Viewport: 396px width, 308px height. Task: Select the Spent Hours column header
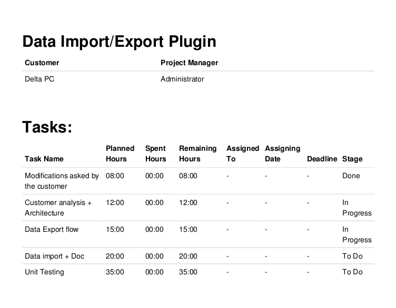(x=155, y=154)
